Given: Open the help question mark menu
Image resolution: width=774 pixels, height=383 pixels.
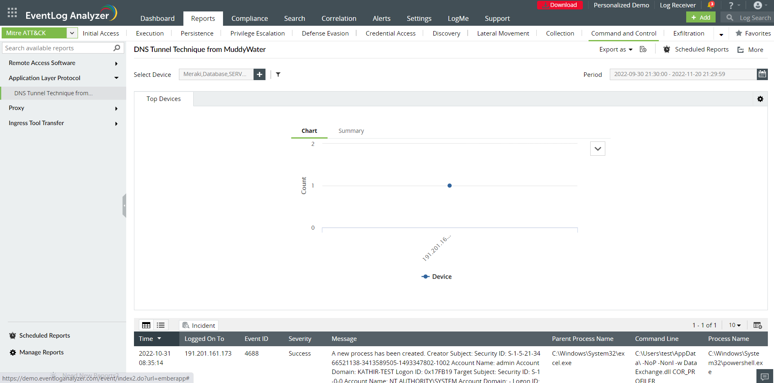Looking at the screenshot, I should [731, 5].
